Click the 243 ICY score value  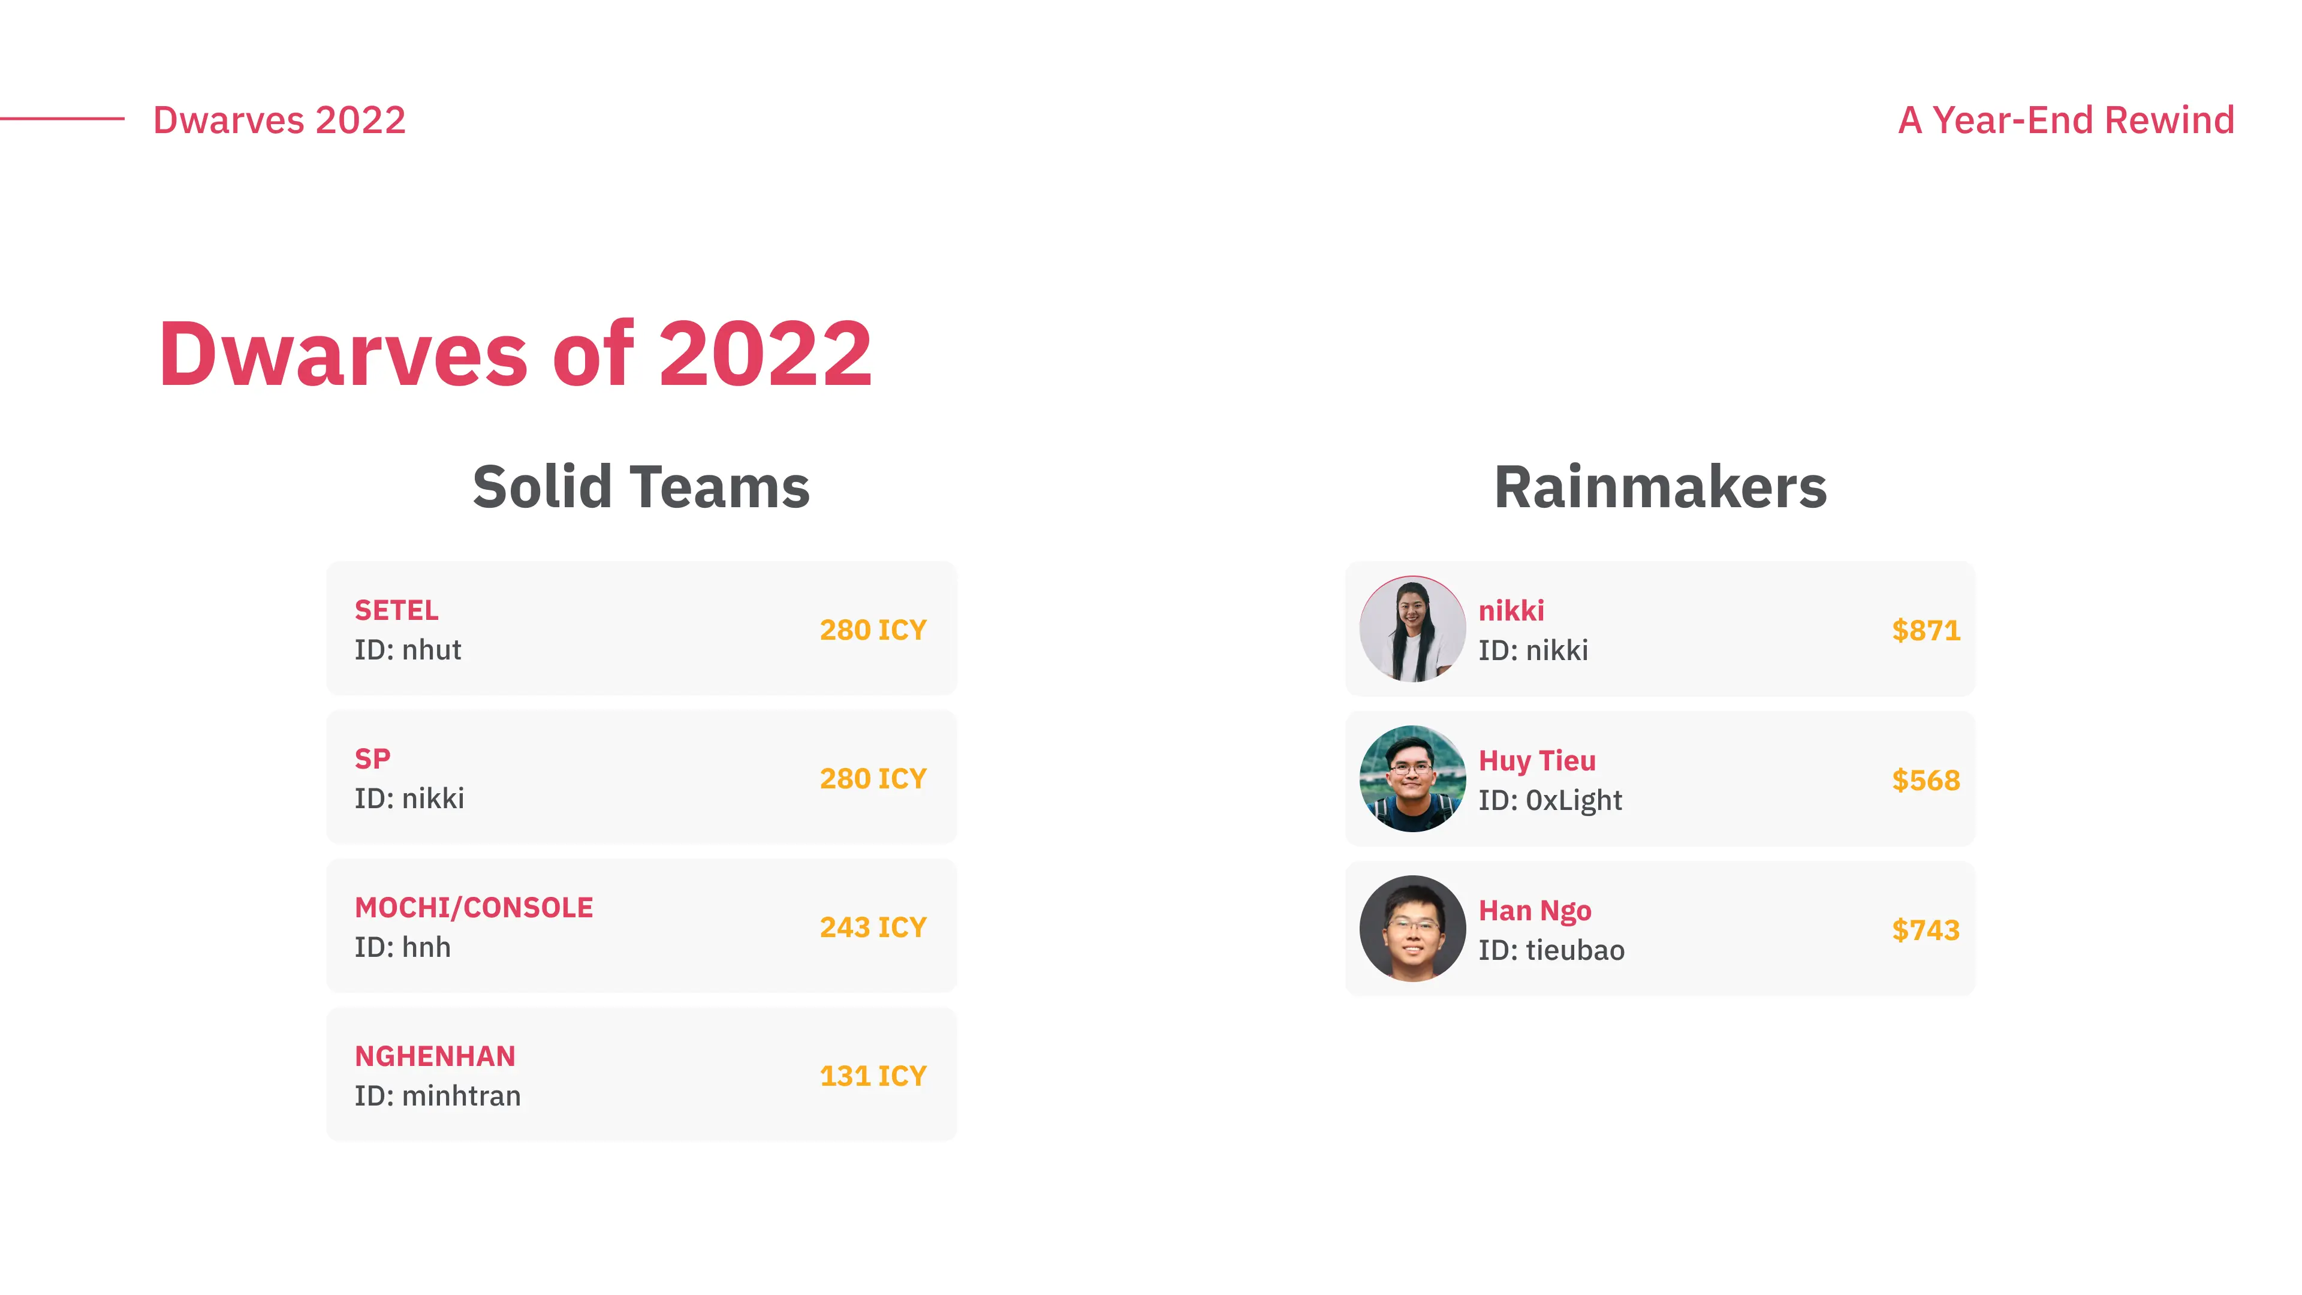873,927
